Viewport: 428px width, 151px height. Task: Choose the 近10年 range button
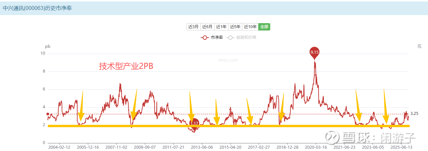click(250, 27)
